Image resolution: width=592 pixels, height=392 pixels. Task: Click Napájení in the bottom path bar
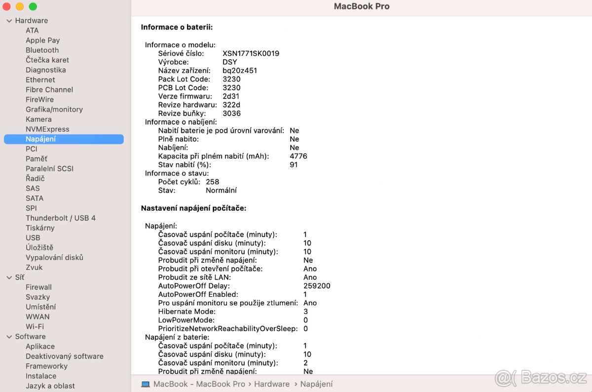(x=316, y=384)
